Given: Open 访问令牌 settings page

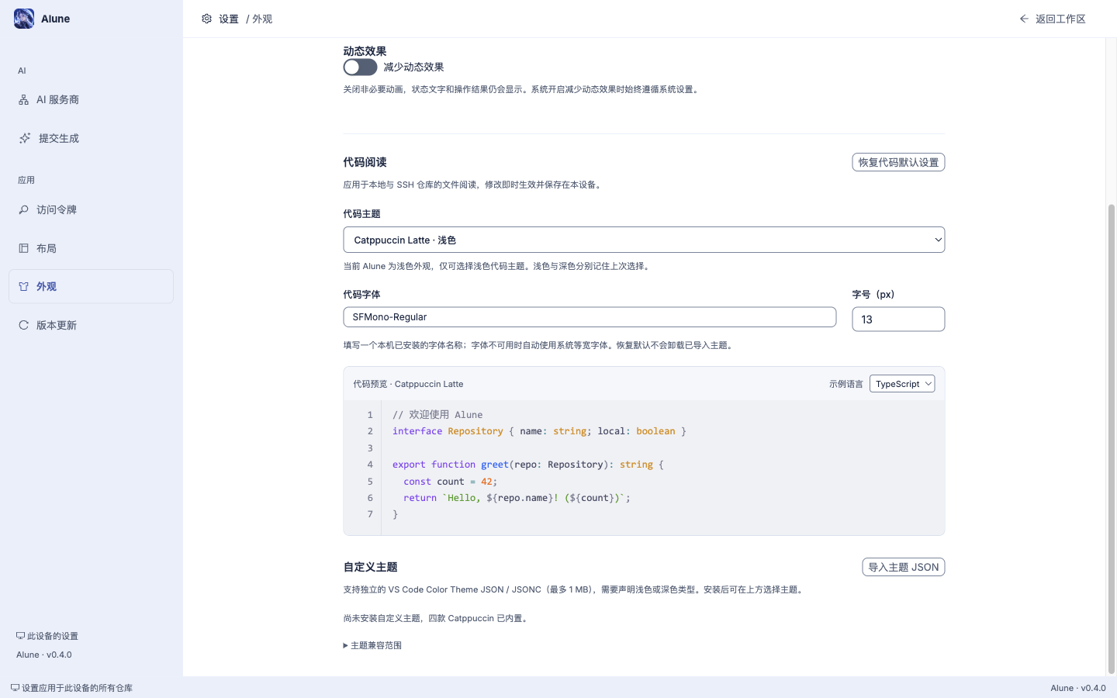Looking at the screenshot, I should point(91,209).
